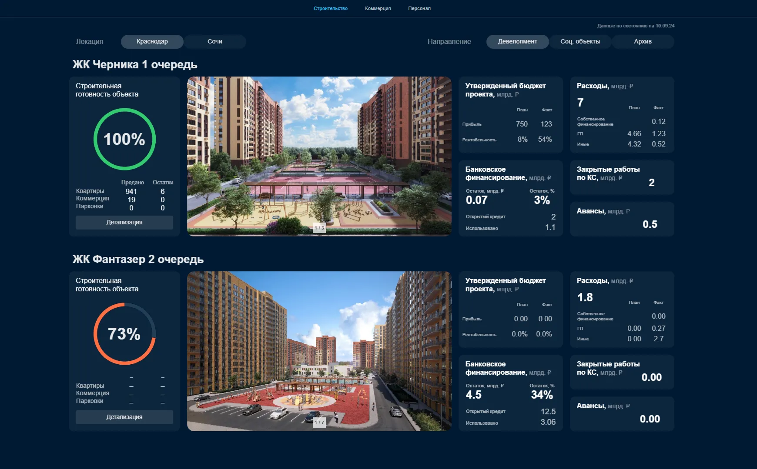Select Фантазер bank financing 34% remainder card

[x=510, y=393]
